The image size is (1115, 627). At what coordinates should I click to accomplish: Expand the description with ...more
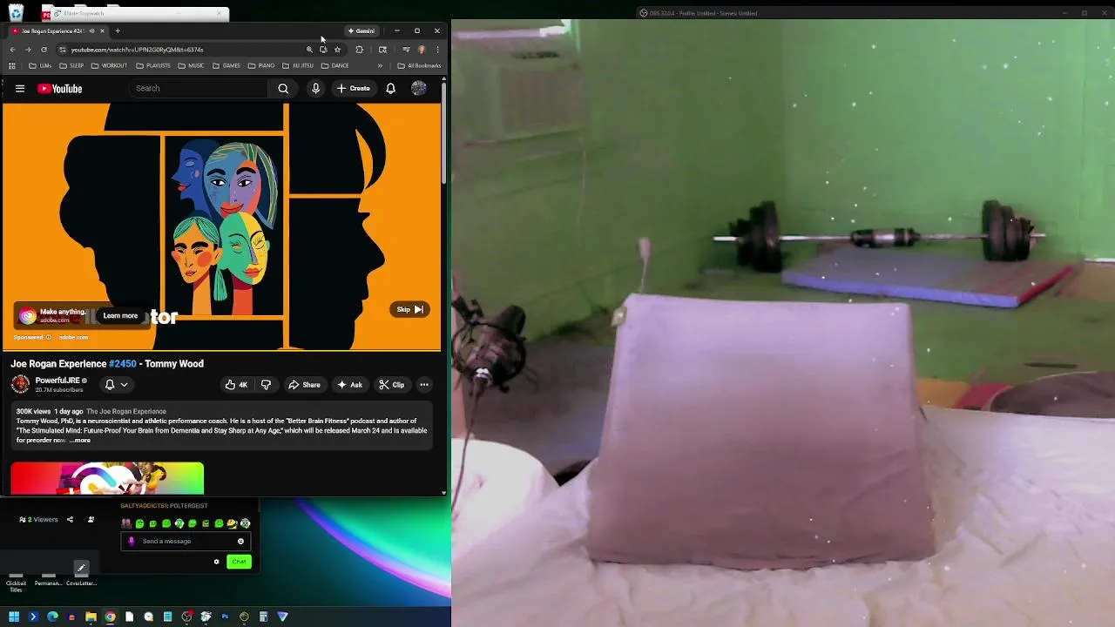coord(79,441)
